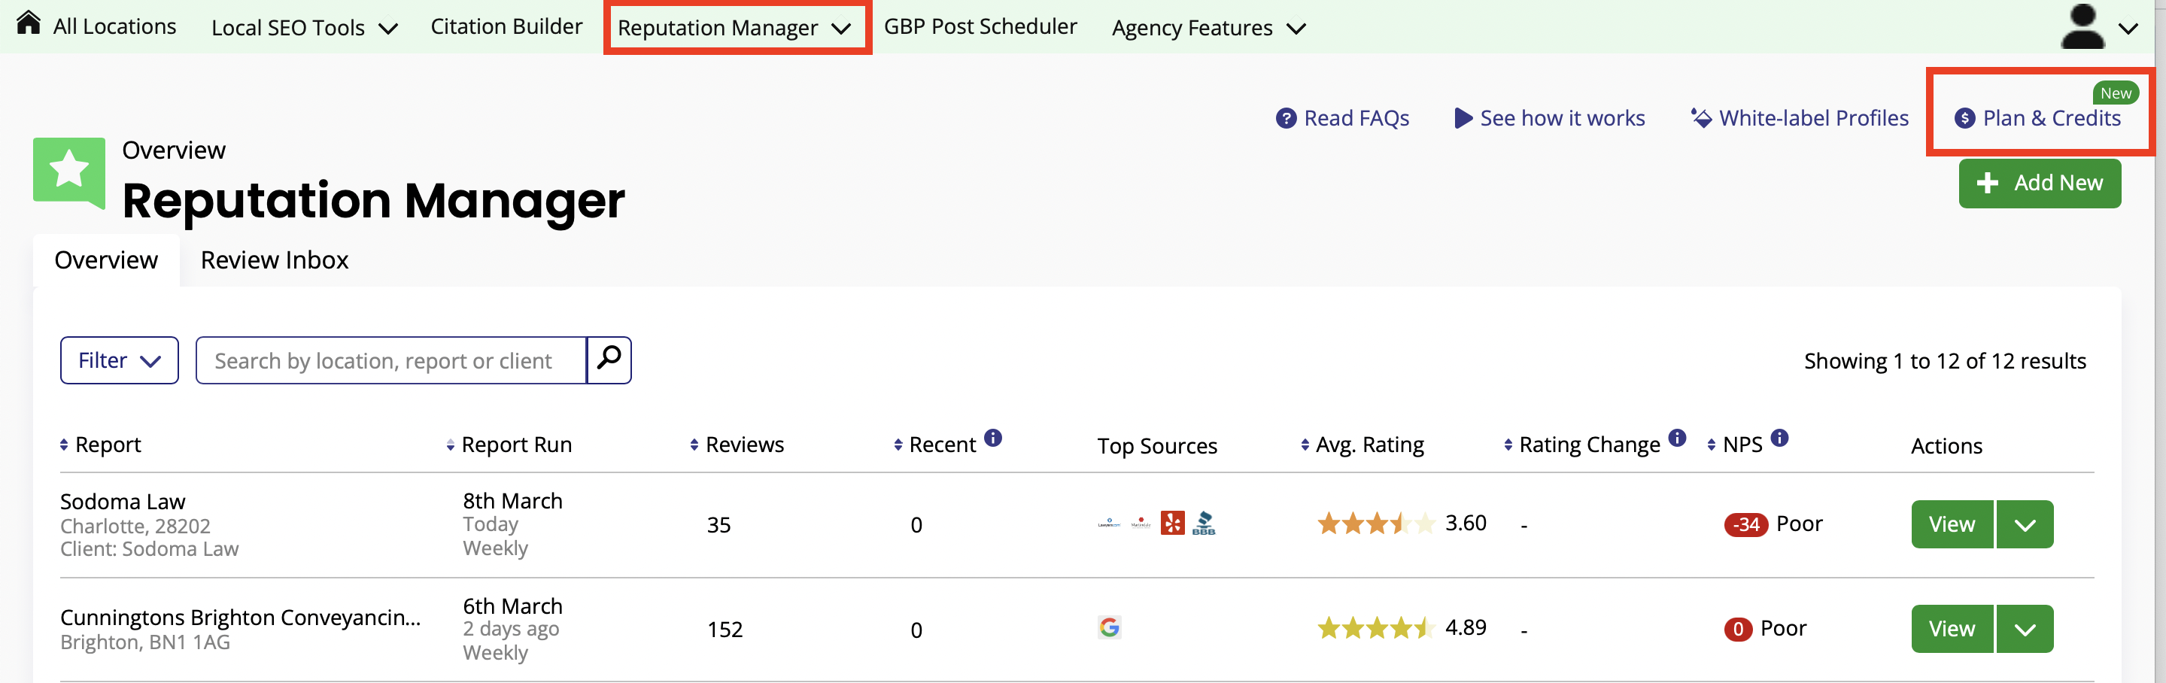Switch to the Review Inbox tab
Screen dimensions: 2166x683
click(x=274, y=260)
